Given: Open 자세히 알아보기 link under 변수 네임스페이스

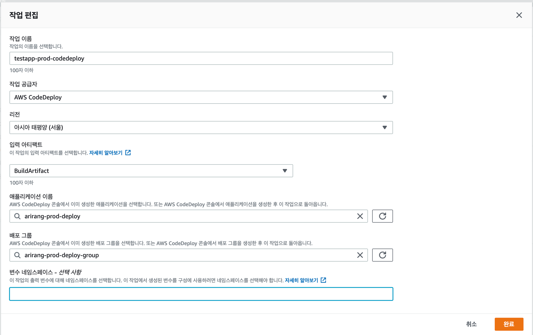Looking at the screenshot, I should (x=301, y=280).
